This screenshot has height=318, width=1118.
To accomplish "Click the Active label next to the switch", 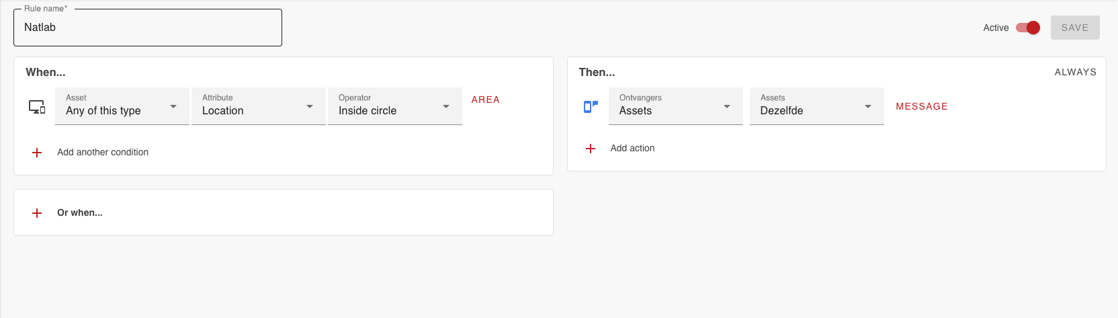I will pyautogui.click(x=996, y=28).
